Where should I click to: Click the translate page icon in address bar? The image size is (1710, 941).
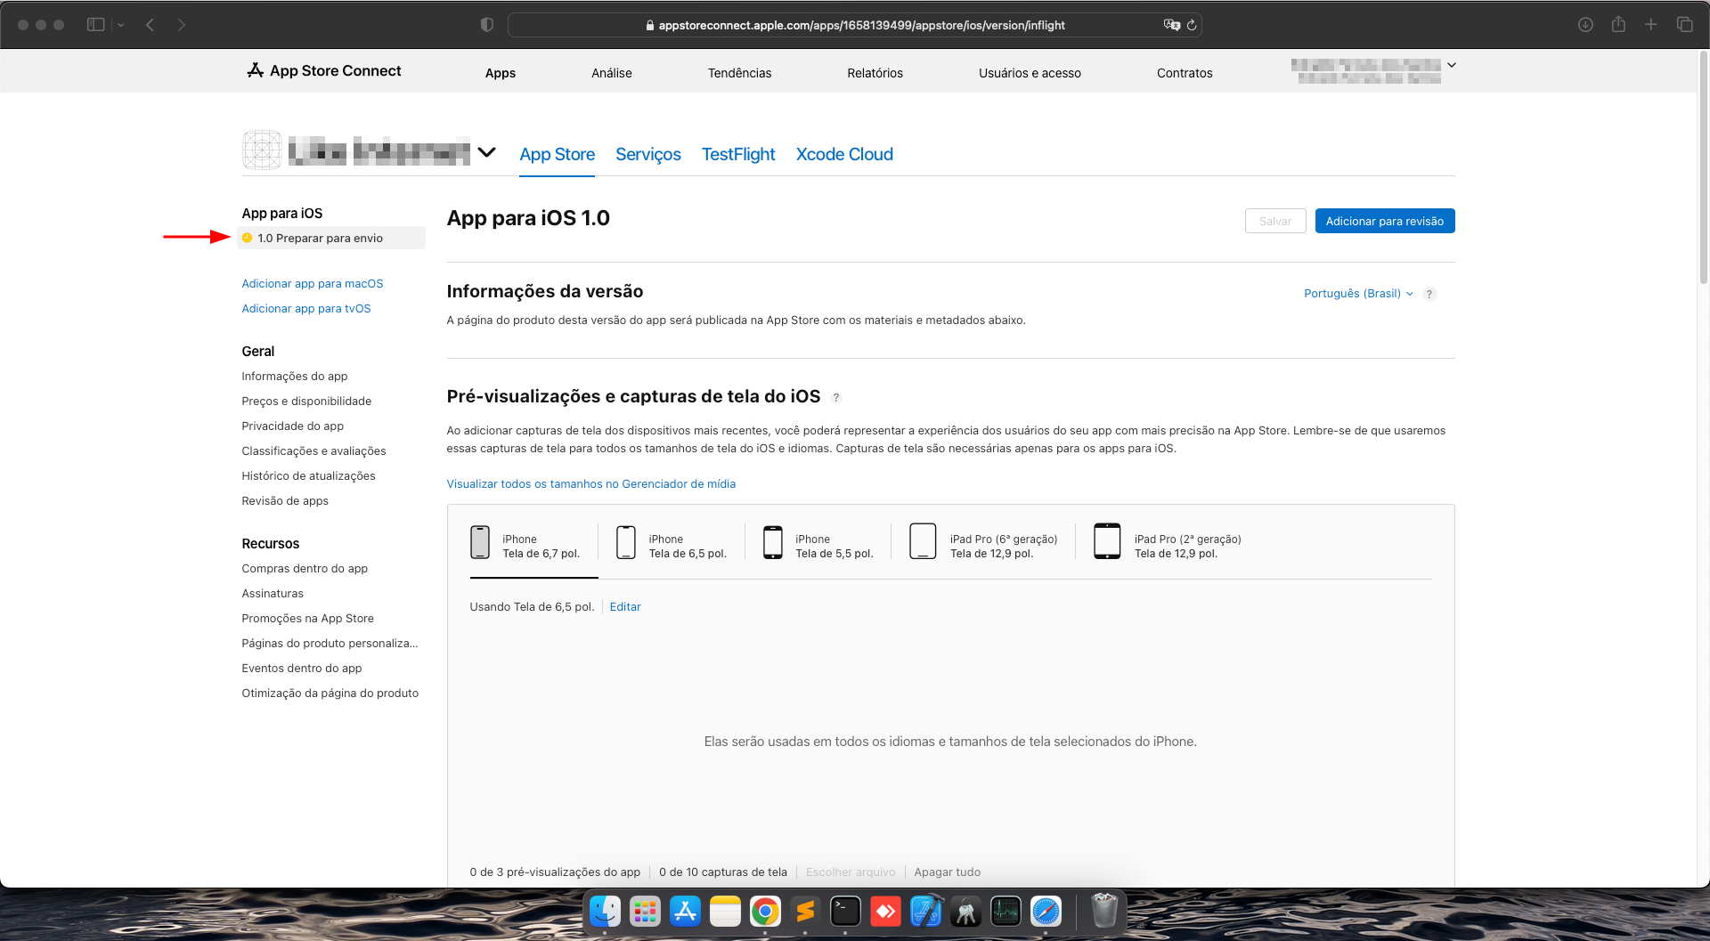(1171, 25)
